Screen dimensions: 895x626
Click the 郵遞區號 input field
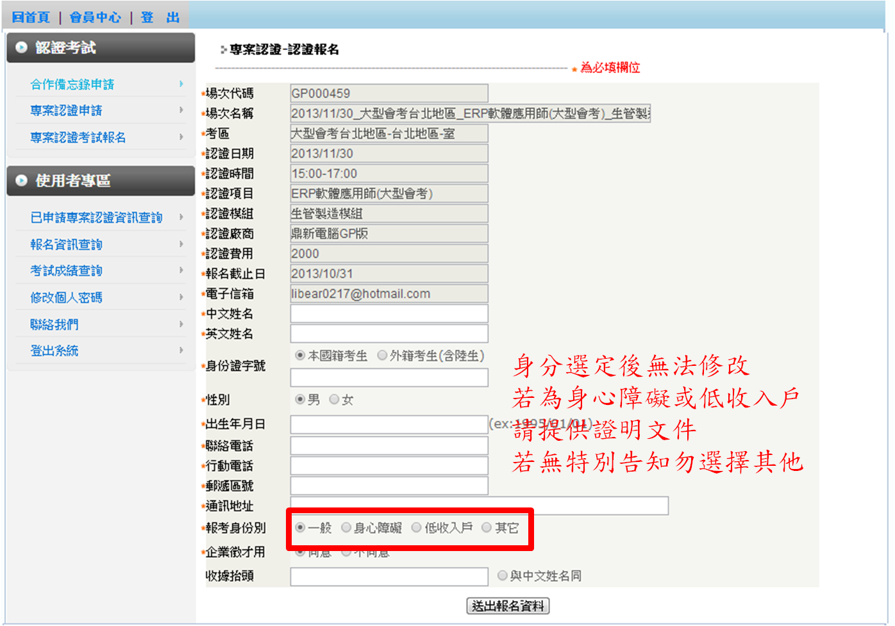pos(389,486)
